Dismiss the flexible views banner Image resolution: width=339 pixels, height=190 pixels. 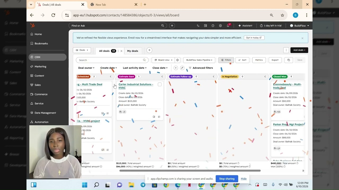(302, 38)
